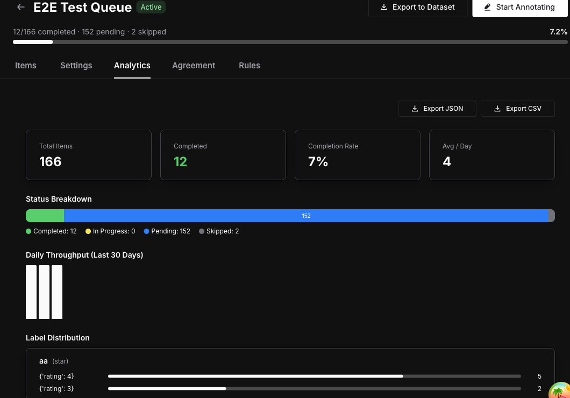Open the Settings tab
Screen dimensions: 570x398
[x=76, y=65]
